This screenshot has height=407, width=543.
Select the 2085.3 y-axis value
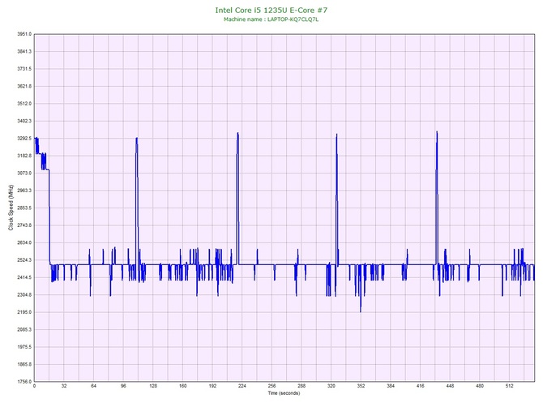click(x=24, y=329)
